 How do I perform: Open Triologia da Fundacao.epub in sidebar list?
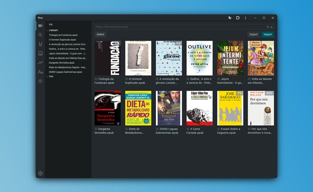pyautogui.click(x=63, y=35)
